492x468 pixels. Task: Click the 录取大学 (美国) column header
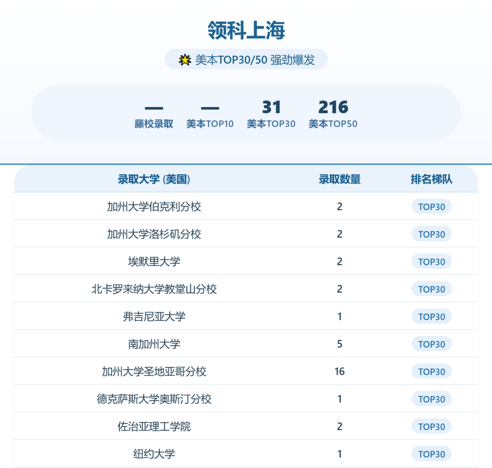point(154,179)
